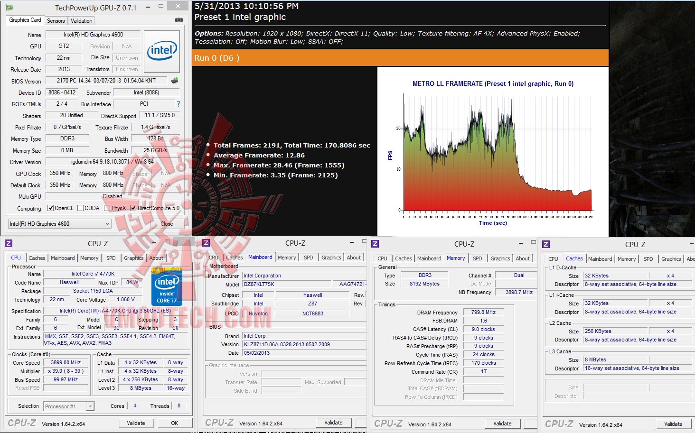The image size is (695, 433).
Task: Click the Package value 'Socket 1150 LGA'
Action: 93,291
